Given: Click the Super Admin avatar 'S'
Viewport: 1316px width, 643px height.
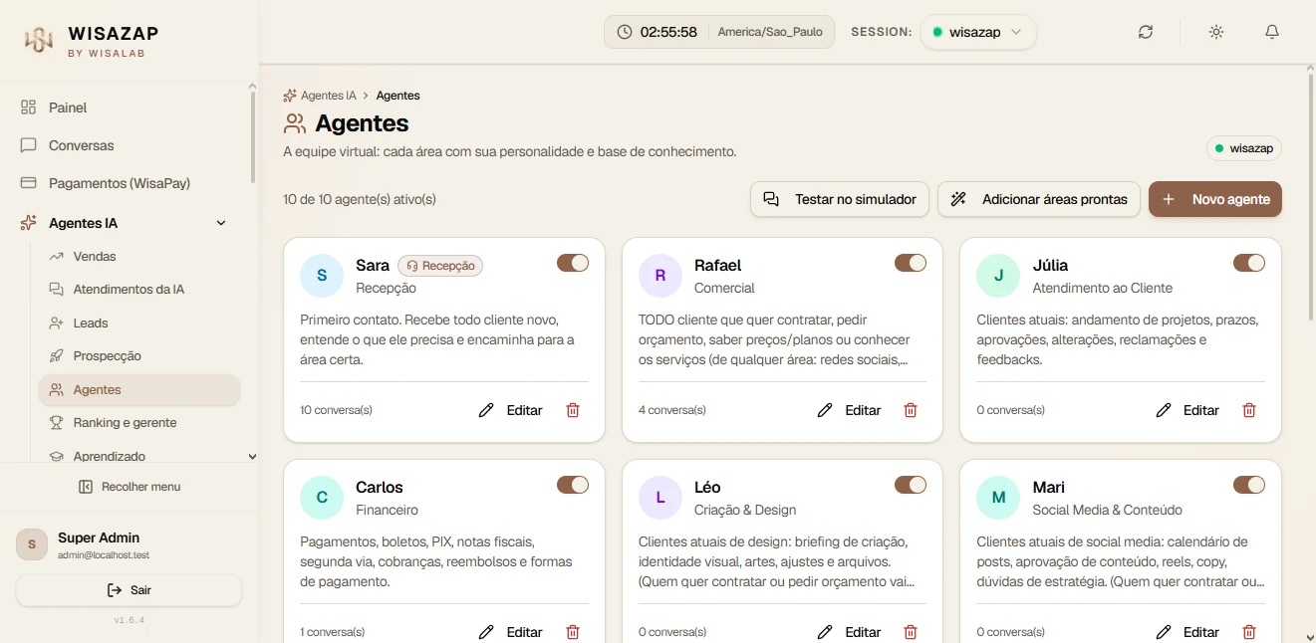Looking at the screenshot, I should [32, 544].
